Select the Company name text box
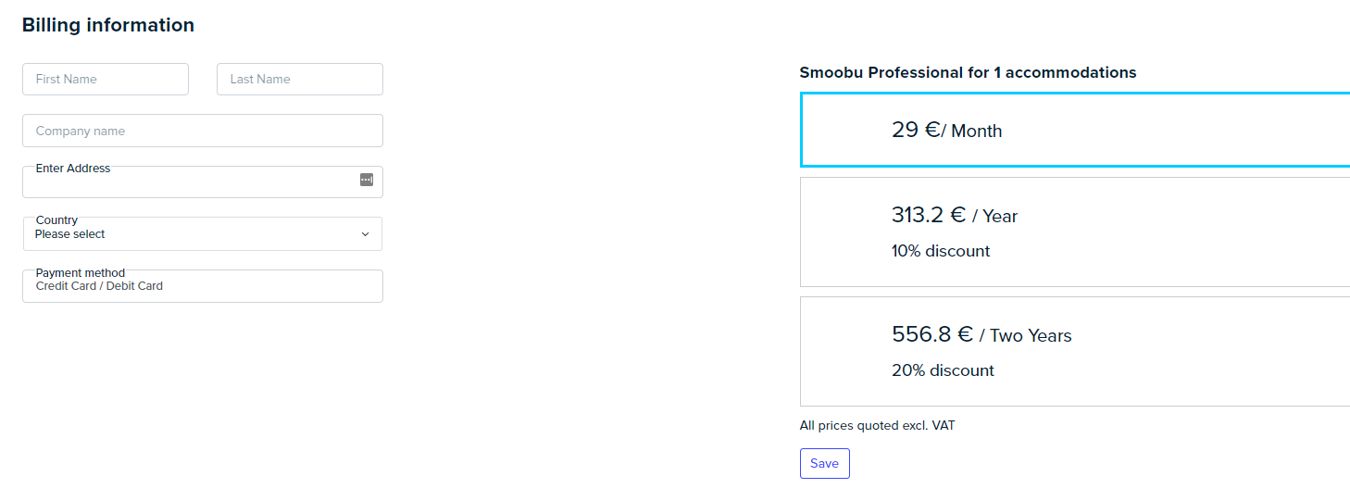Image resolution: width=1350 pixels, height=501 pixels. tap(203, 131)
